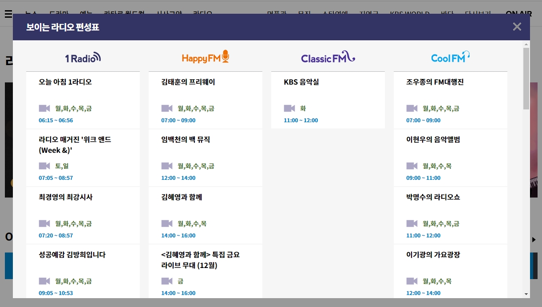Image resolution: width=542 pixels, height=307 pixels.
Task: Click the 06:15 ~ 06:56 time slot
Action: pos(56,120)
